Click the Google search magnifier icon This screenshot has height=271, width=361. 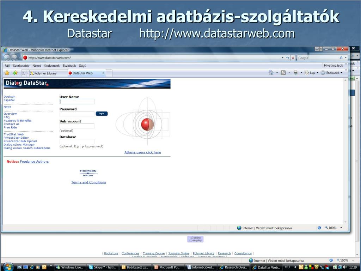coord(341,58)
